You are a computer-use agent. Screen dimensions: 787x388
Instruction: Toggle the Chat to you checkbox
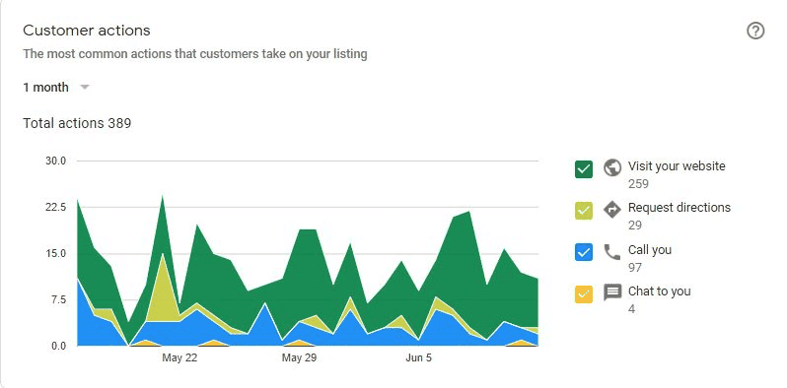[584, 294]
